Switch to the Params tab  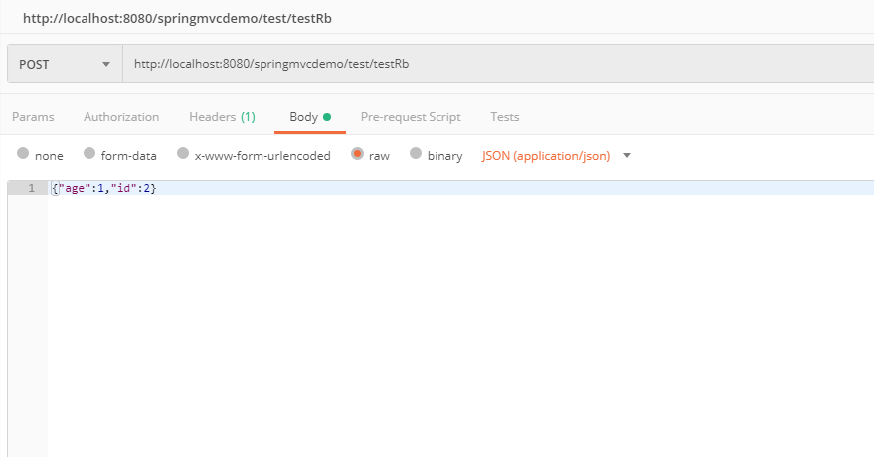click(x=33, y=117)
